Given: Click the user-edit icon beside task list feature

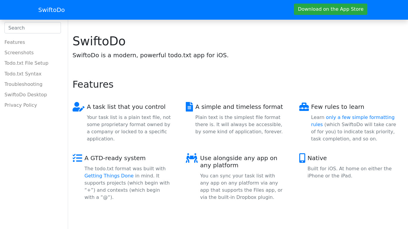Looking at the screenshot, I should (x=79, y=107).
